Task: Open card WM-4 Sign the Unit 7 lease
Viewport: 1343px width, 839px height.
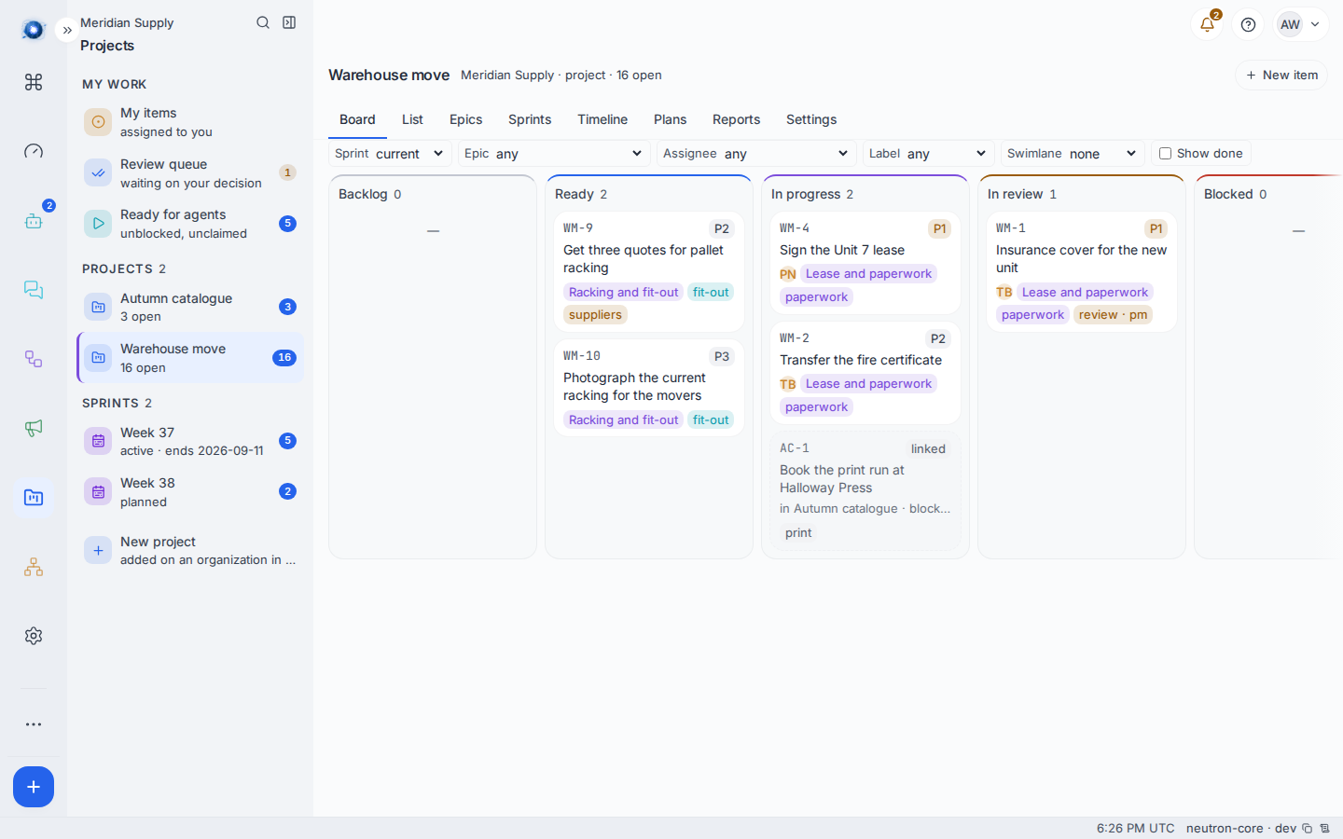Action: (865, 263)
